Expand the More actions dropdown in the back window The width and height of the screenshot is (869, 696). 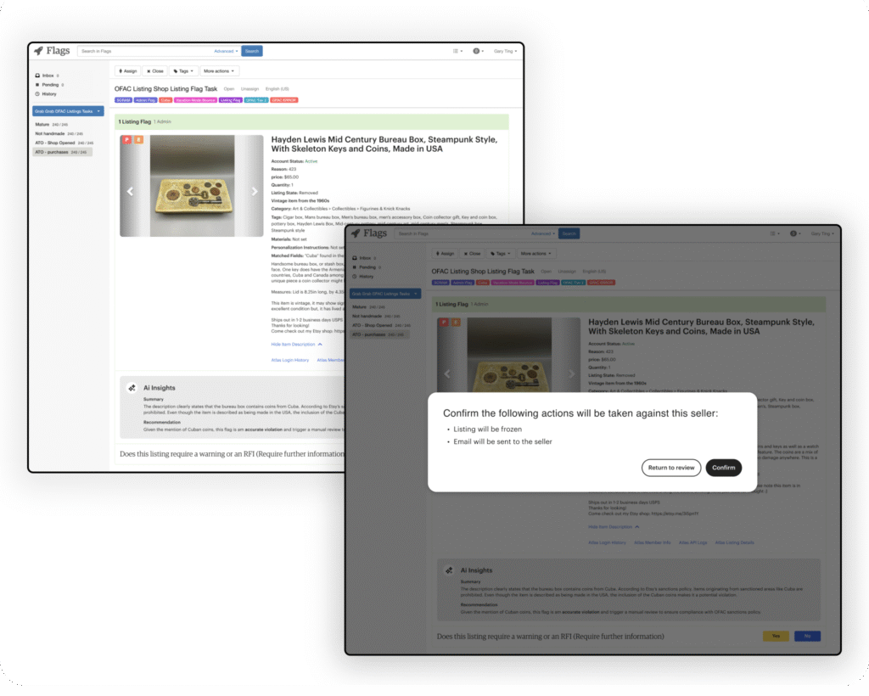(x=220, y=71)
